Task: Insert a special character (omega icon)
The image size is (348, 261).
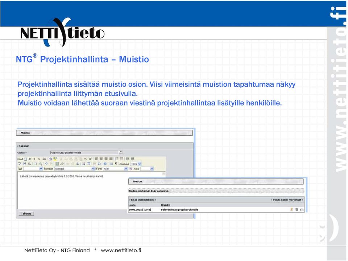Action: (99, 164)
